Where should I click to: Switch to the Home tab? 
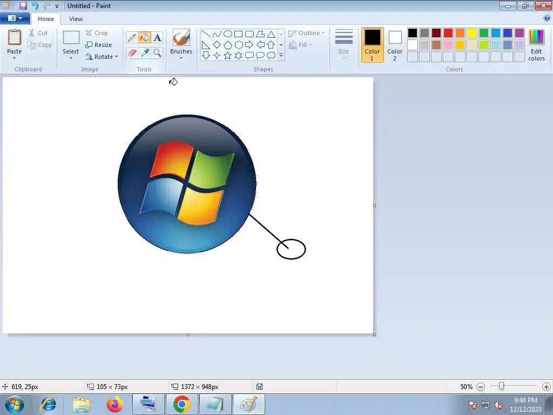(46, 19)
